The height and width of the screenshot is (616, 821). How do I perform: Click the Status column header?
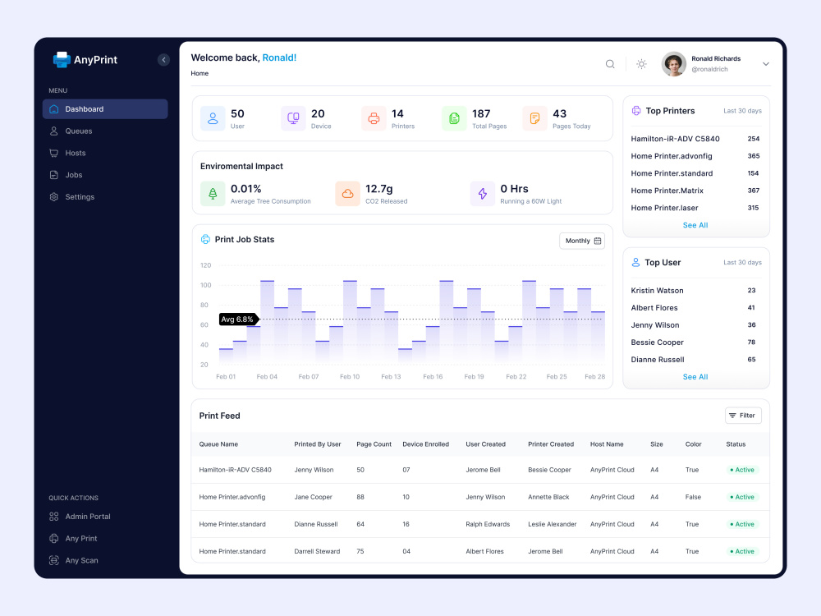click(x=736, y=444)
